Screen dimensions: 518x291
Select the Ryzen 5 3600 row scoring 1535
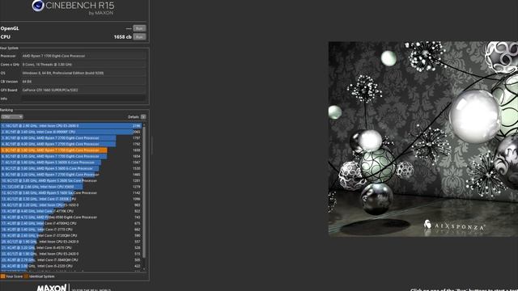tap(71, 169)
